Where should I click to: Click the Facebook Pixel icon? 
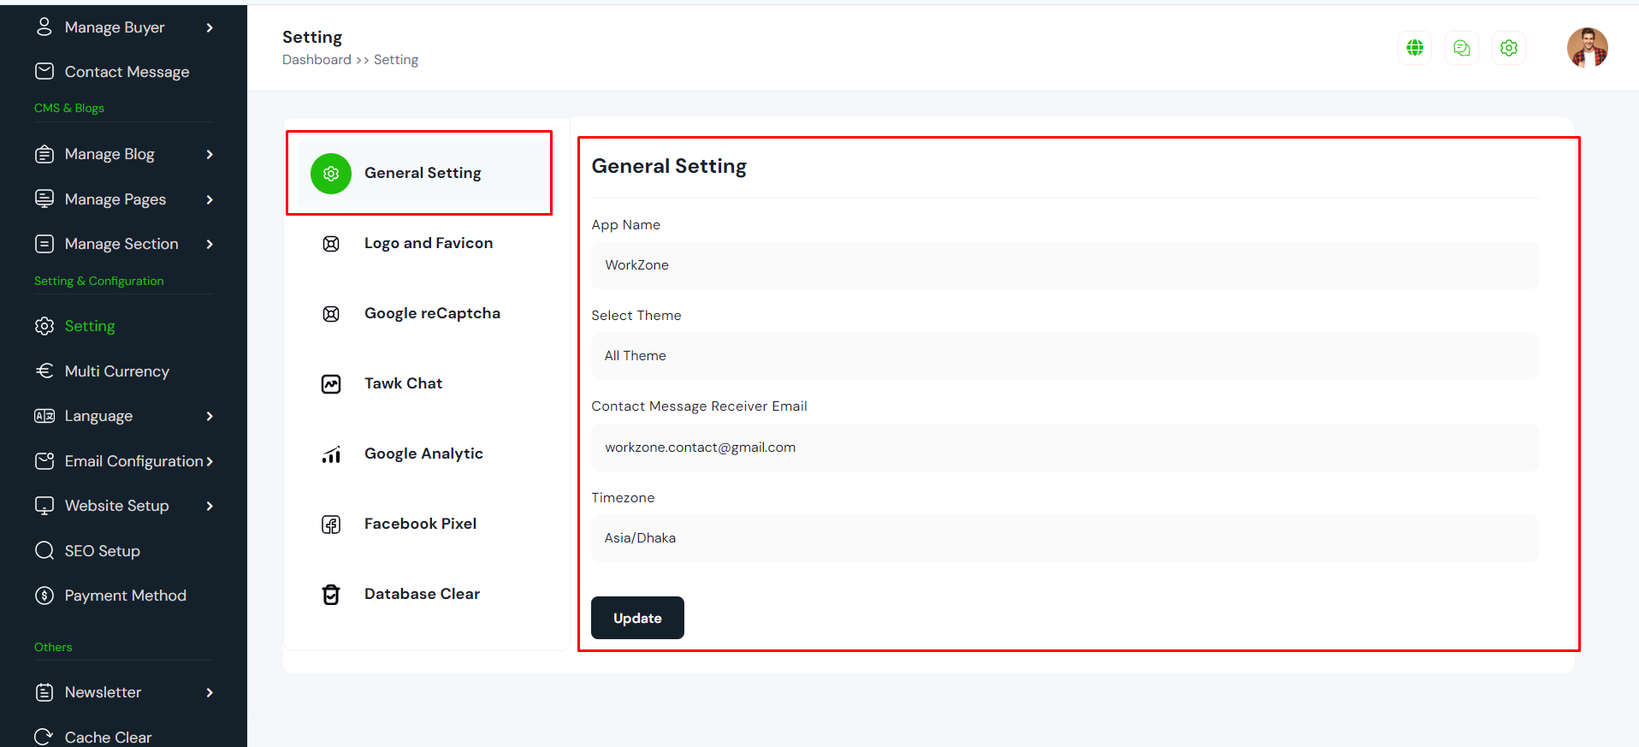click(x=331, y=525)
